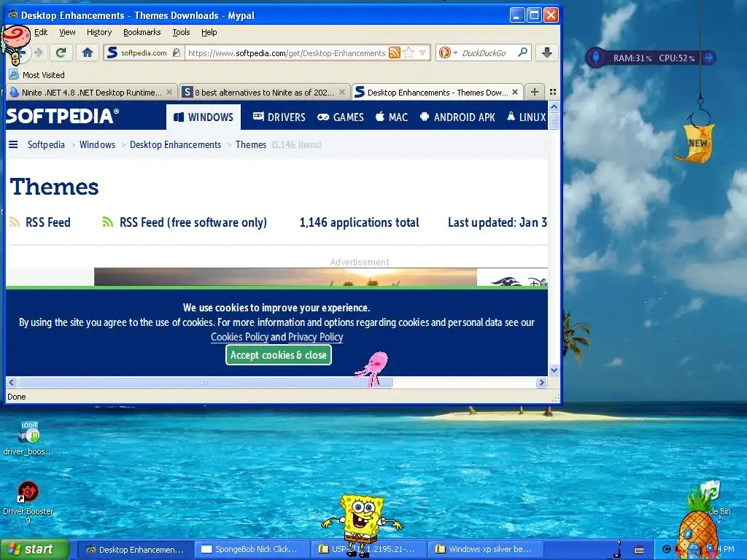Click the Softpedia logo
Viewport: 747px width, 560px height.
(x=62, y=116)
